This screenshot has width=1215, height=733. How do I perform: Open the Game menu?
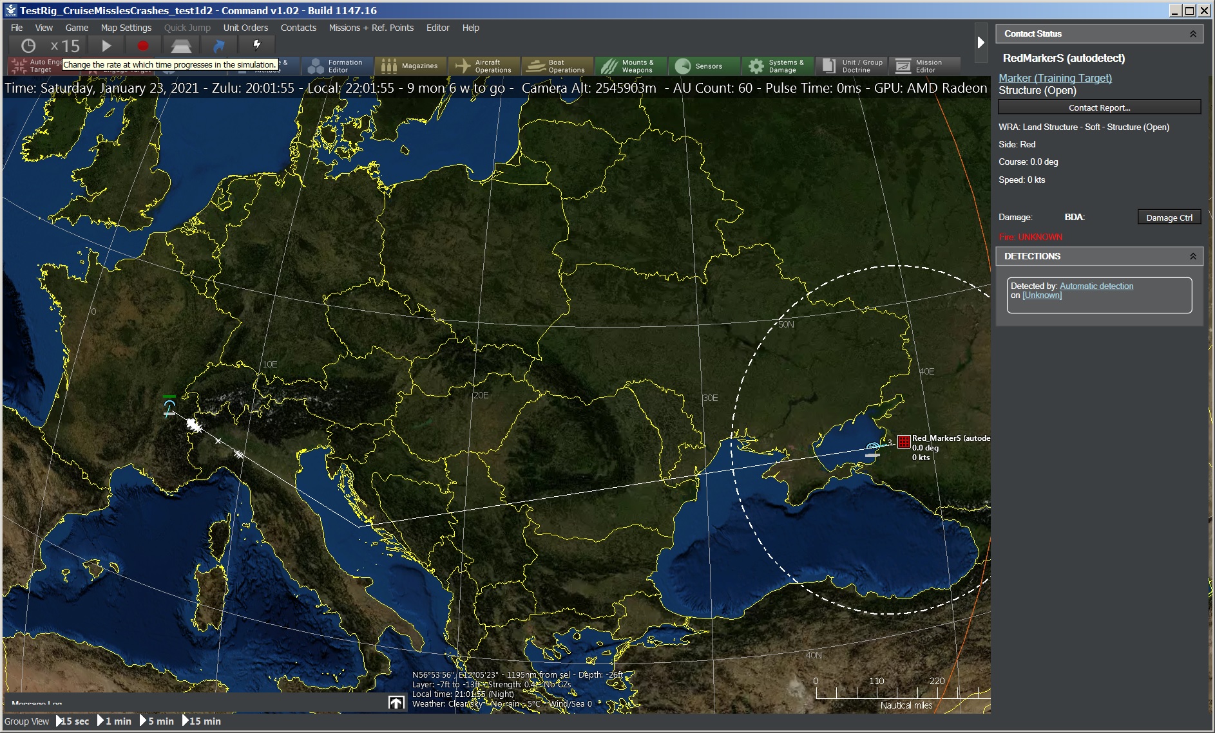pos(77,28)
